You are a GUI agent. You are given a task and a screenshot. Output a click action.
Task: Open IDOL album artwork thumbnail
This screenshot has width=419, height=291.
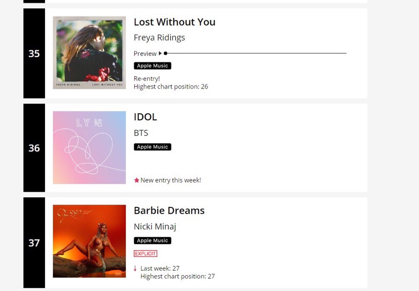[x=89, y=148]
